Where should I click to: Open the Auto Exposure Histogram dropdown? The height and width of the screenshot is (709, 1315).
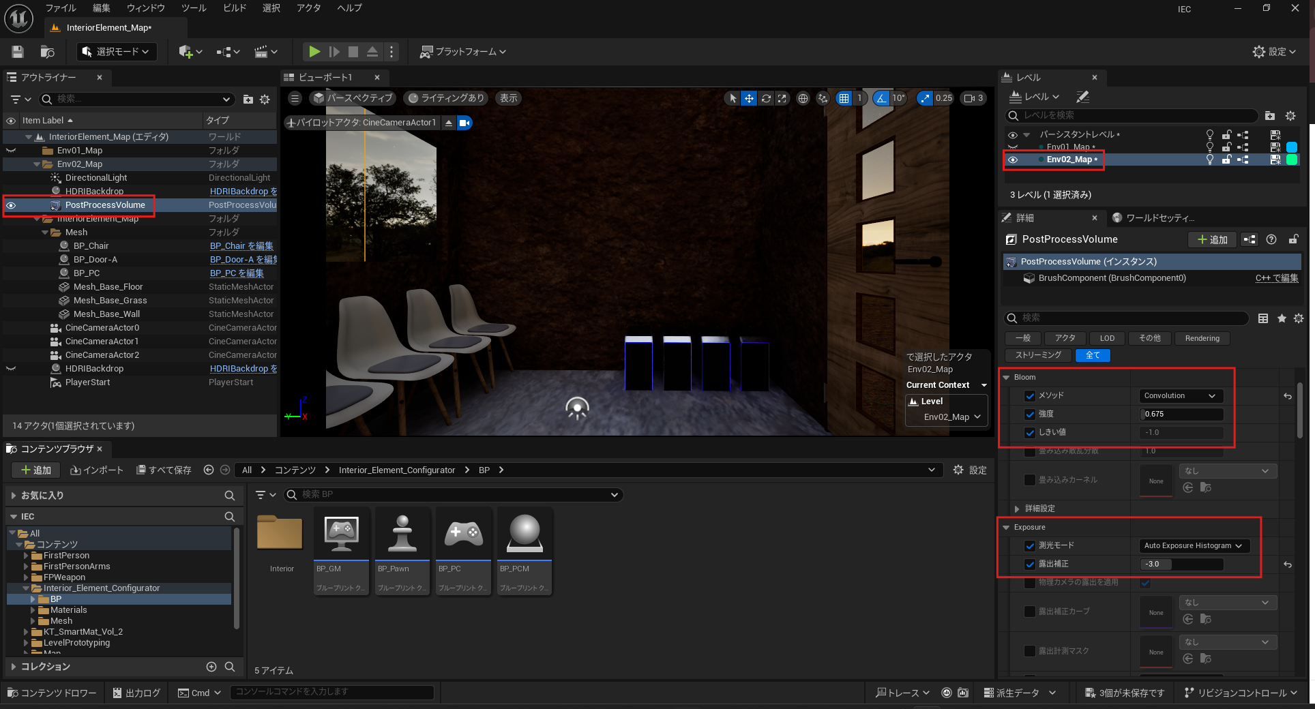tap(1194, 546)
